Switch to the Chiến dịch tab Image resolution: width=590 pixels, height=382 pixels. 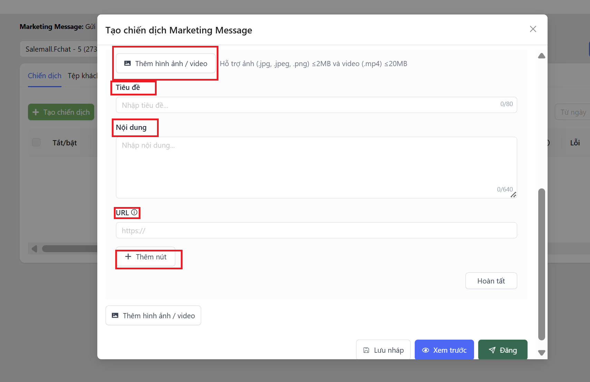(45, 76)
